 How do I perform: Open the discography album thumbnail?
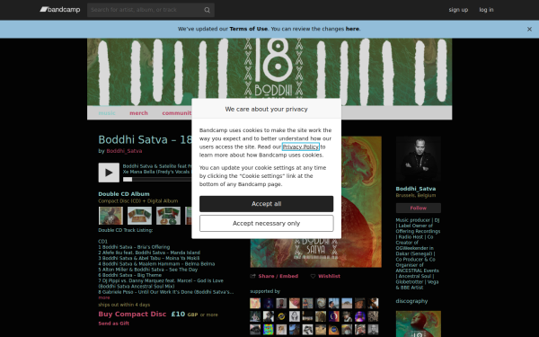pos(419,324)
